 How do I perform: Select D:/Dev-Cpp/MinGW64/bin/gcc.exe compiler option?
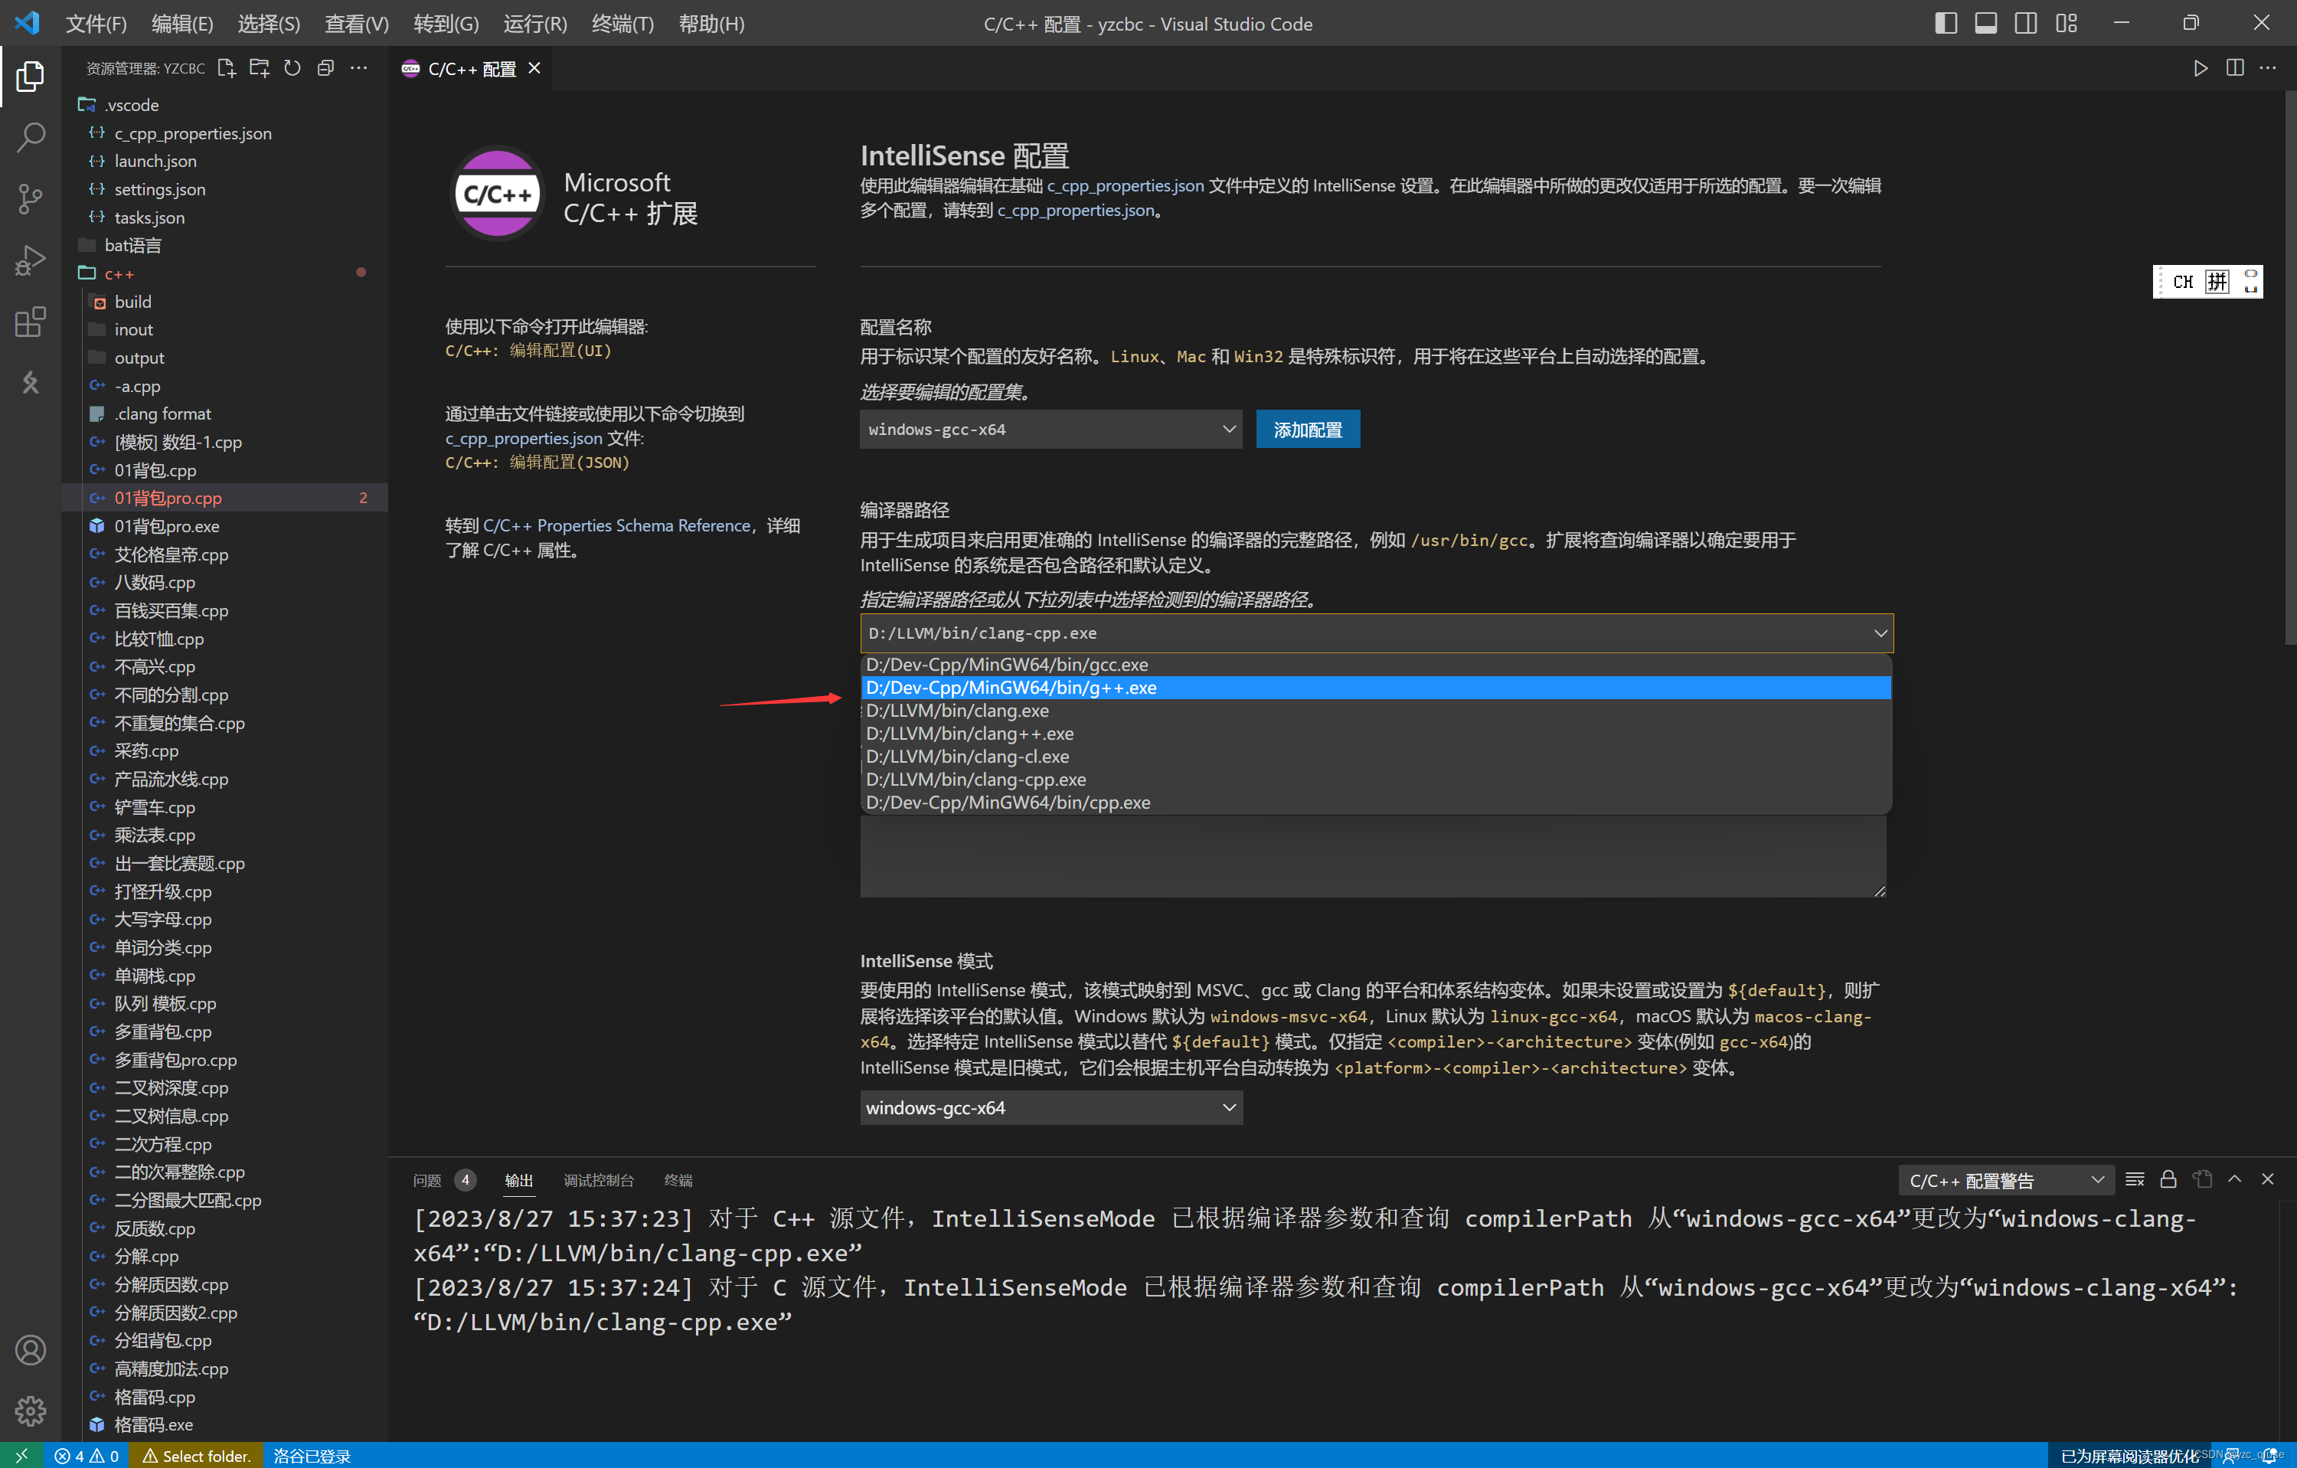pos(1376,665)
